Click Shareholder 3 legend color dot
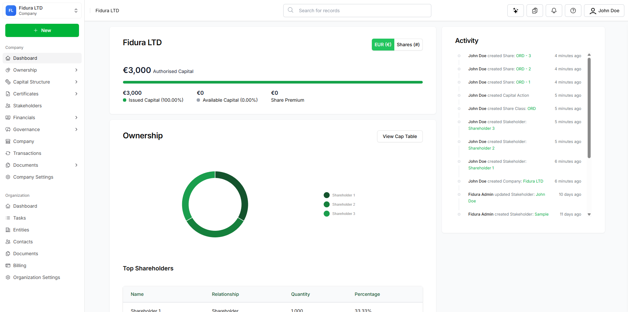Image resolution: width=628 pixels, height=312 pixels. point(327,214)
